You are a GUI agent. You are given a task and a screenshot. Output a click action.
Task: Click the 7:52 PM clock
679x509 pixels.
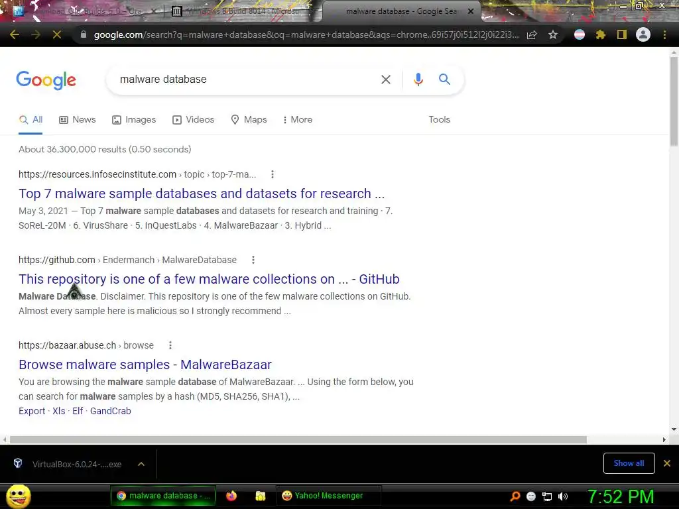(x=621, y=496)
